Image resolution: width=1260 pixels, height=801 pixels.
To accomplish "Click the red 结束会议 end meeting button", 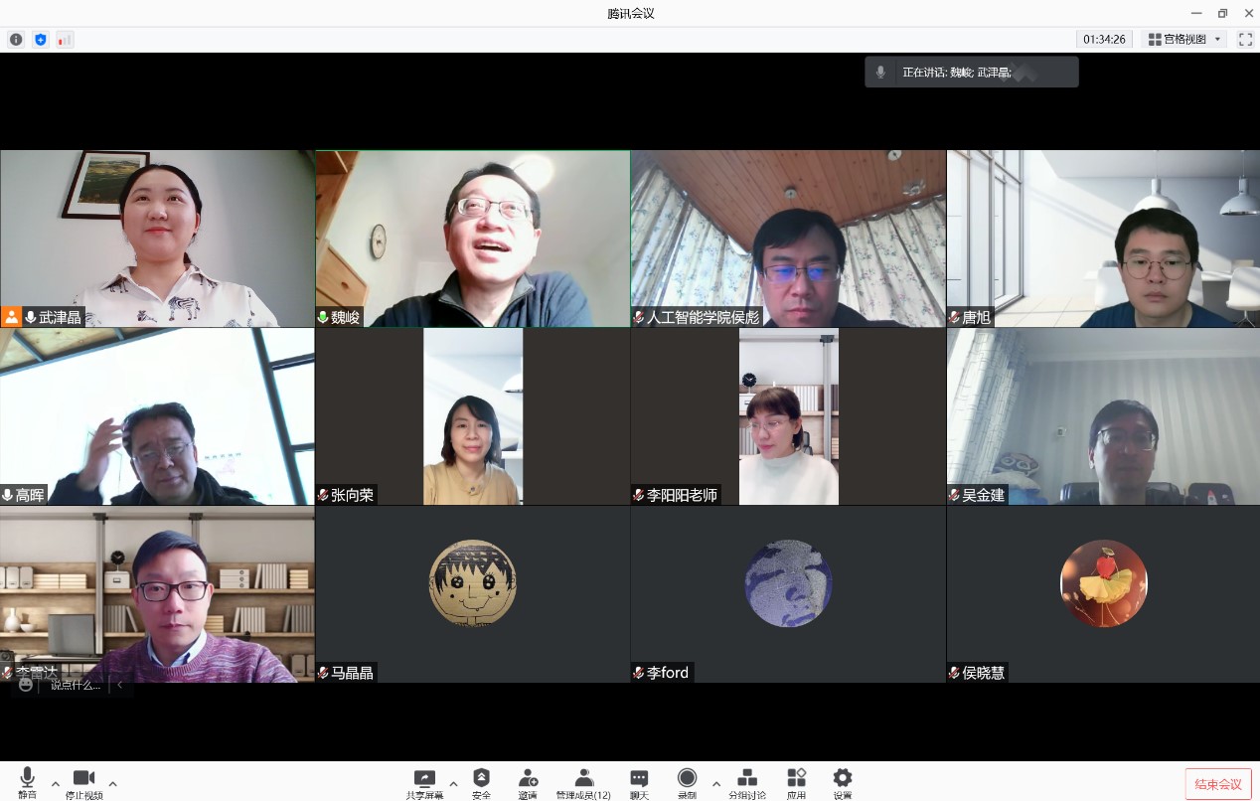I will tap(1217, 784).
